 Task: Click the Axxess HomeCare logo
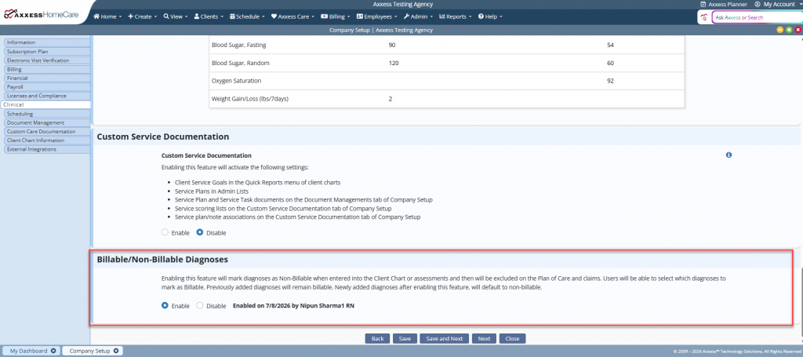click(41, 16)
